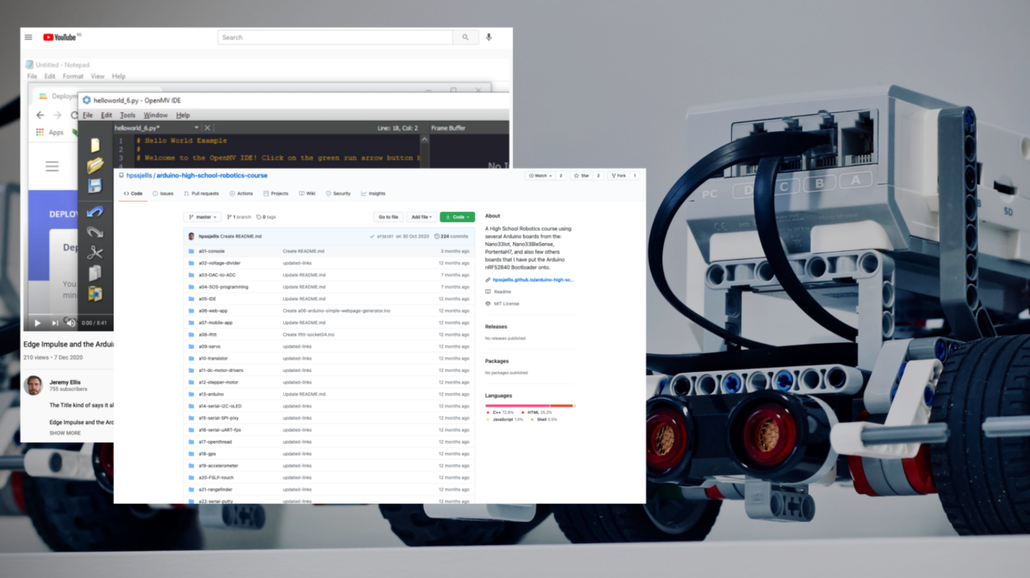Viewport: 1030px width, 578px height.
Task: Open the Window menu in OpenMV IDE
Action: (x=155, y=115)
